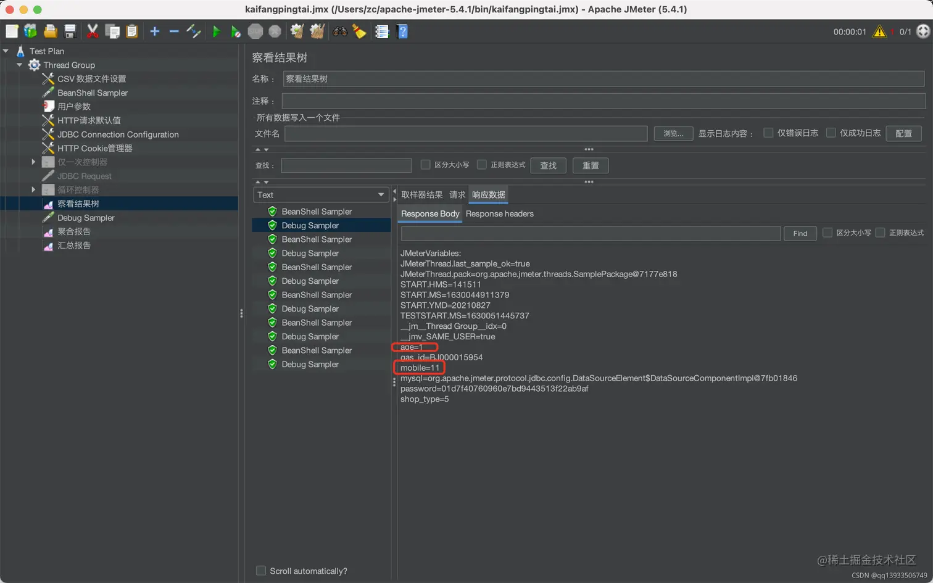Click the Find button in response panel
Screen dimensions: 933x583
[x=800, y=233]
